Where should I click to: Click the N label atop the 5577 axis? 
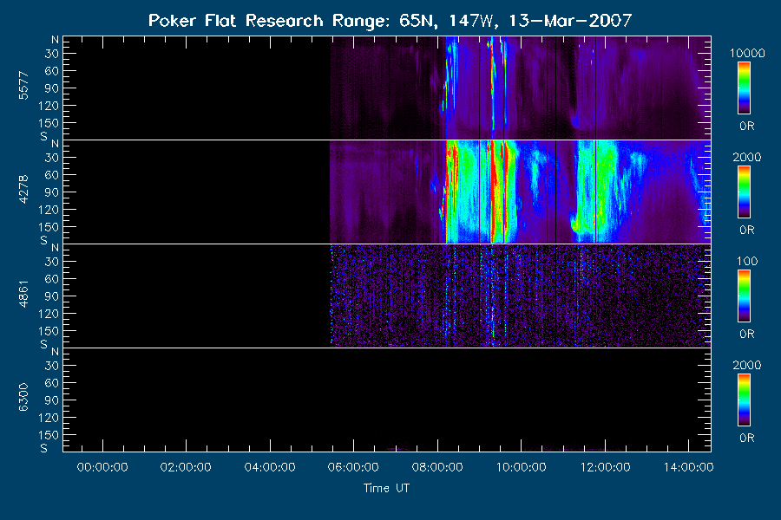55,40
